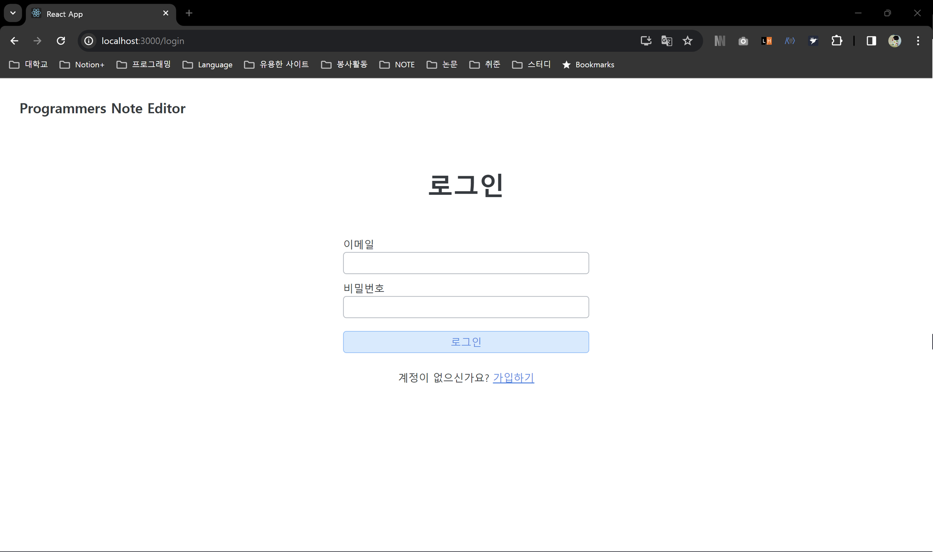933x552 pixels.
Task: Select the React App tab
Action: coord(101,14)
